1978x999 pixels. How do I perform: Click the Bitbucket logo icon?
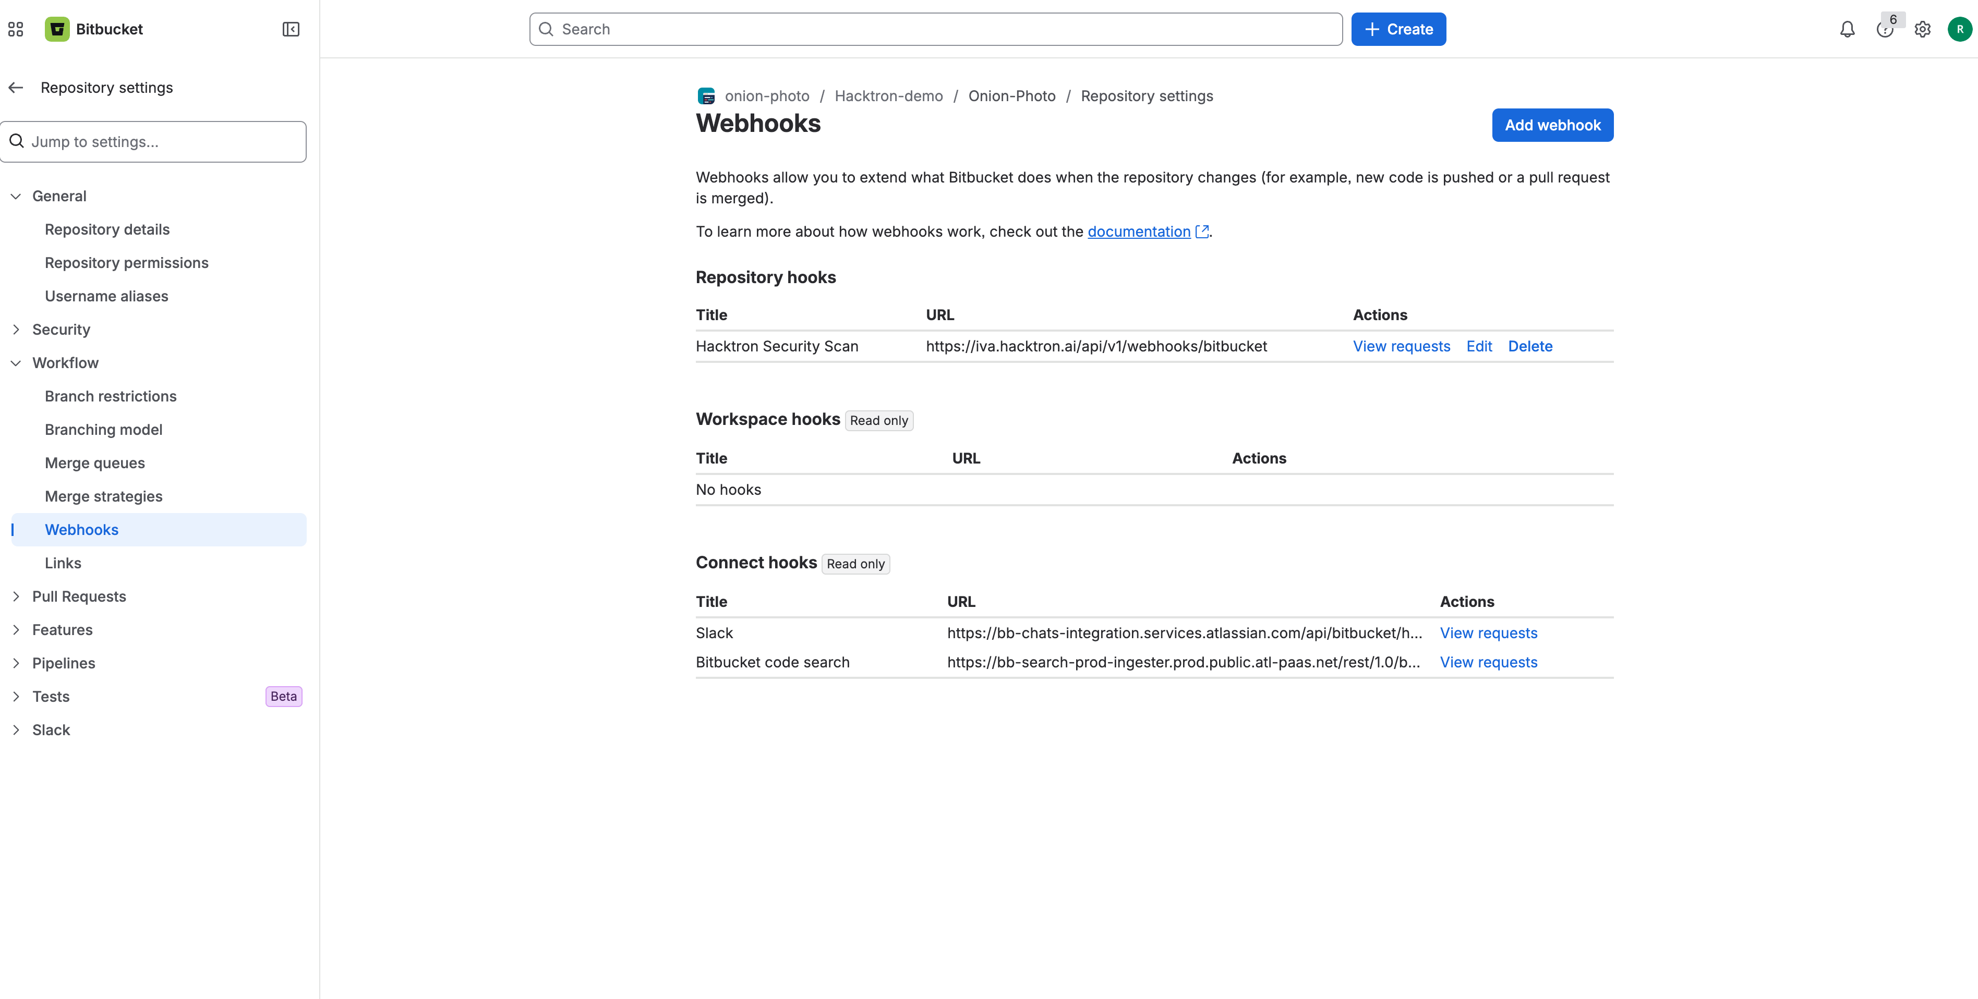pos(57,29)
